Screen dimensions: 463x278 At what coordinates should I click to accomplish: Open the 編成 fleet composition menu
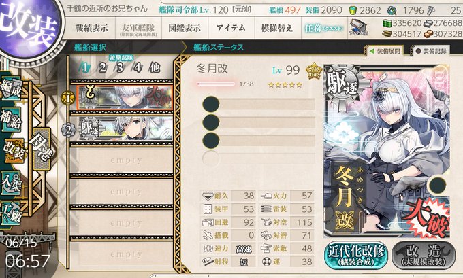click(x=11, y=88)
